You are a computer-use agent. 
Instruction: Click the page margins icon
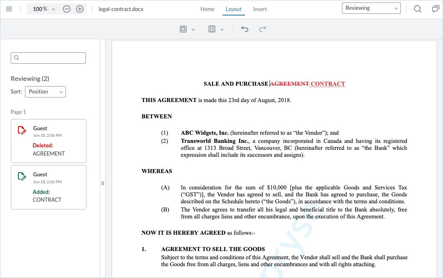pos(183,29)
